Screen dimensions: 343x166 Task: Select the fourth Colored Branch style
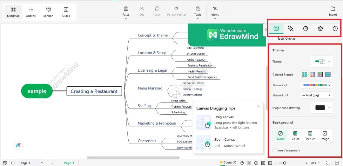(x=328, y=75)
